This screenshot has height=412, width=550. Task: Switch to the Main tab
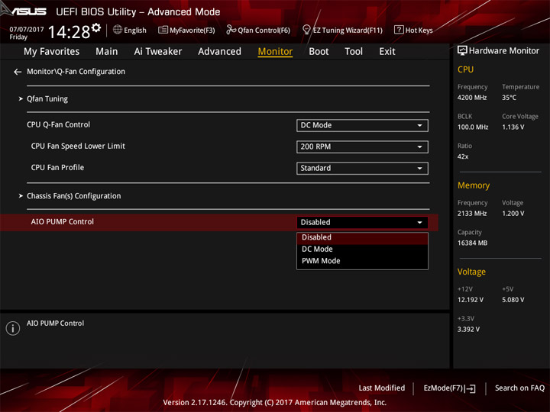click(107, 52)
